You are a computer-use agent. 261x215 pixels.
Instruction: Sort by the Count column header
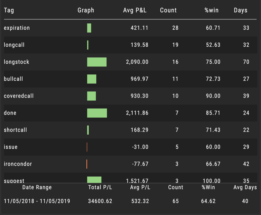[168, 10]
